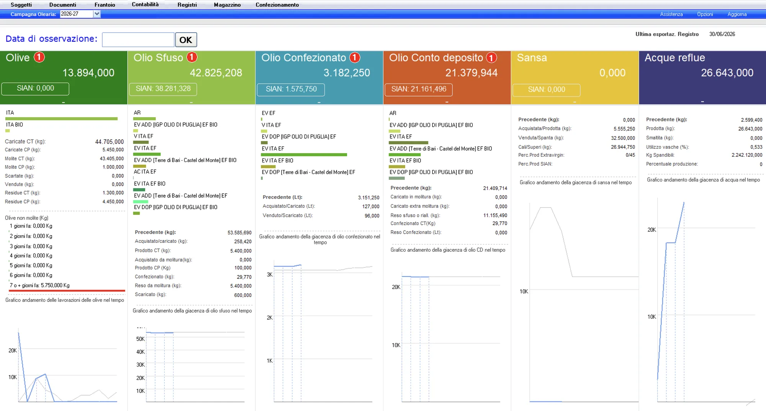This screenshot has width=766, height=411.
Task: Select the red bar under 7 o + giorni fa
Action: pos(67,291)
